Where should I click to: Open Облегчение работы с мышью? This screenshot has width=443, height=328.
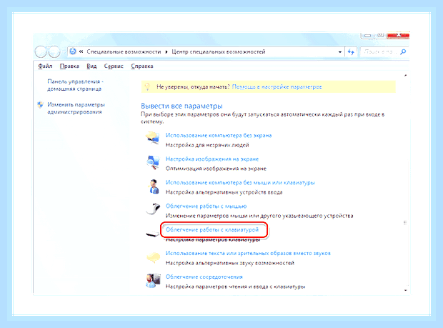tap(206, 207)
